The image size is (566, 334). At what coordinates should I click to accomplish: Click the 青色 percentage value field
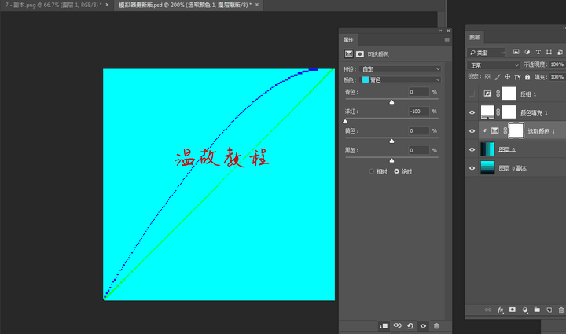pyautogui.click(x=419, y=92)
